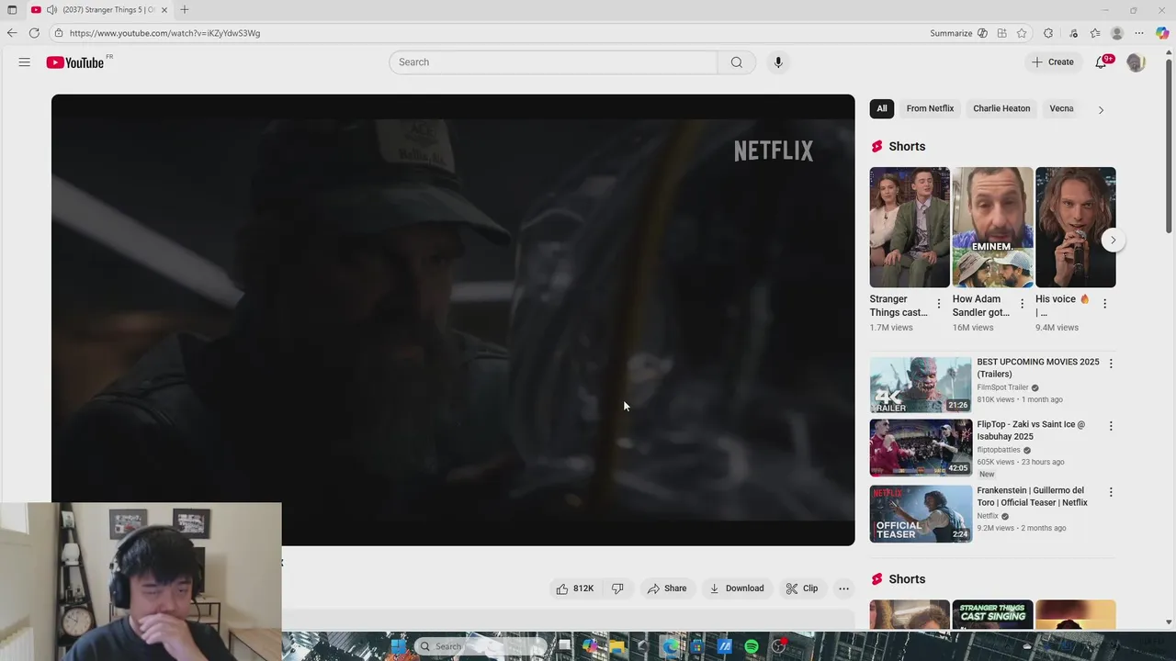Click the browser address bar URL

click(x=164, y=33)
